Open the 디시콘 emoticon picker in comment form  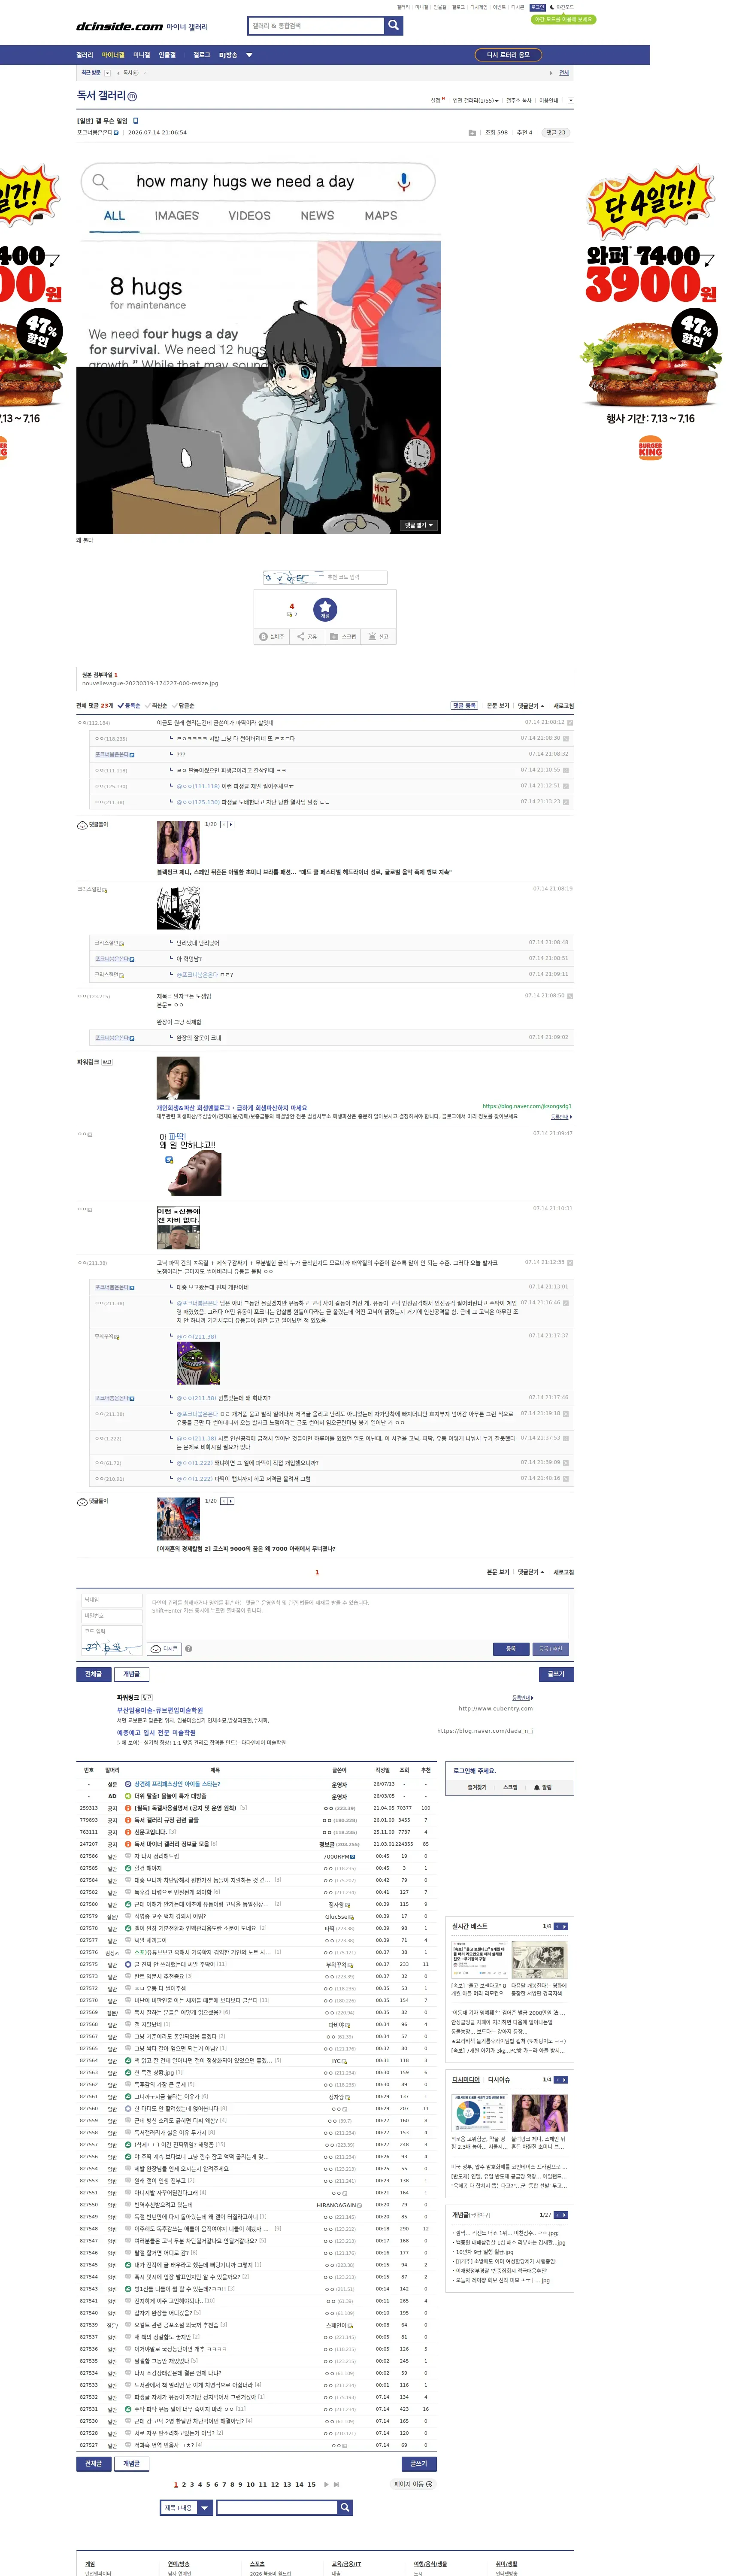click(164, 1649)
